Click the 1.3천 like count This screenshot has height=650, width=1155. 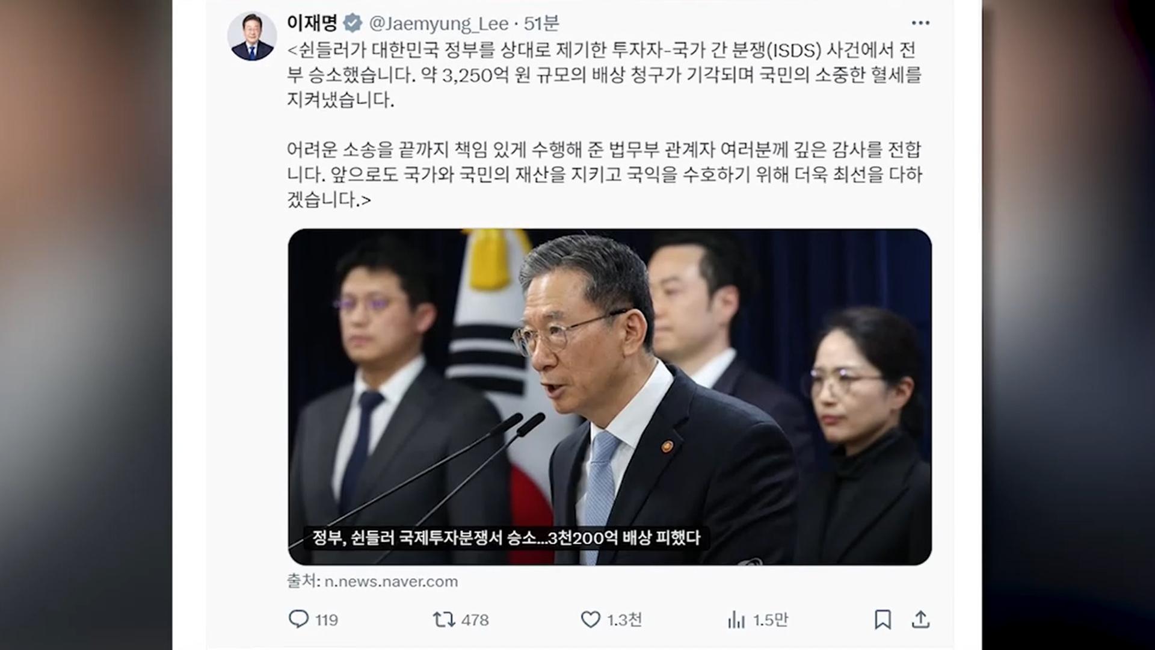(x=624, y=620)
